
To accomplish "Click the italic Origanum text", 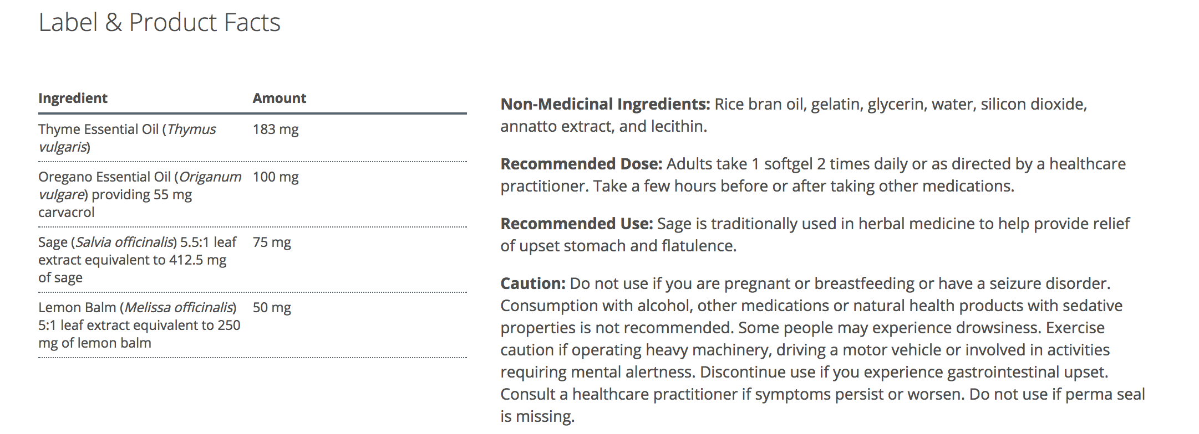I will (210, 177).
